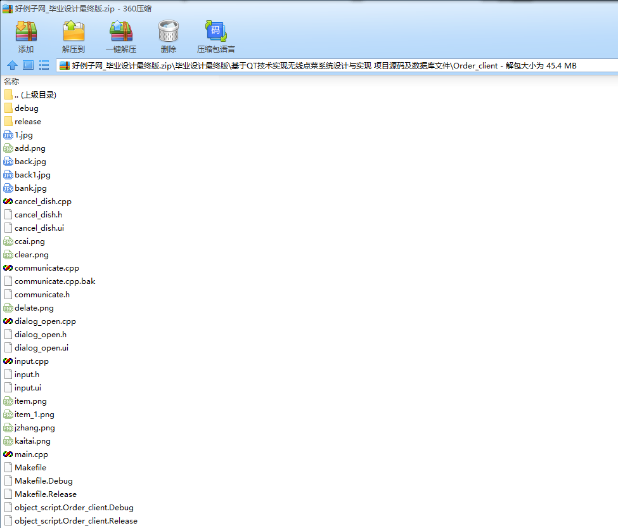This screenshot has width=618, height=528.
Task: Switch to list view mode
Action: tap(44, 65)
